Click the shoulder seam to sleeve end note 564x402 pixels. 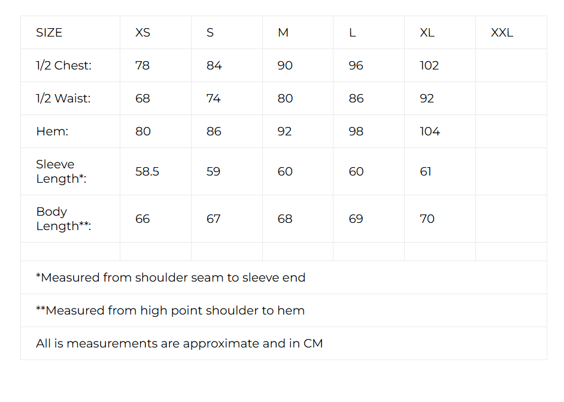(x=171, y=278)
